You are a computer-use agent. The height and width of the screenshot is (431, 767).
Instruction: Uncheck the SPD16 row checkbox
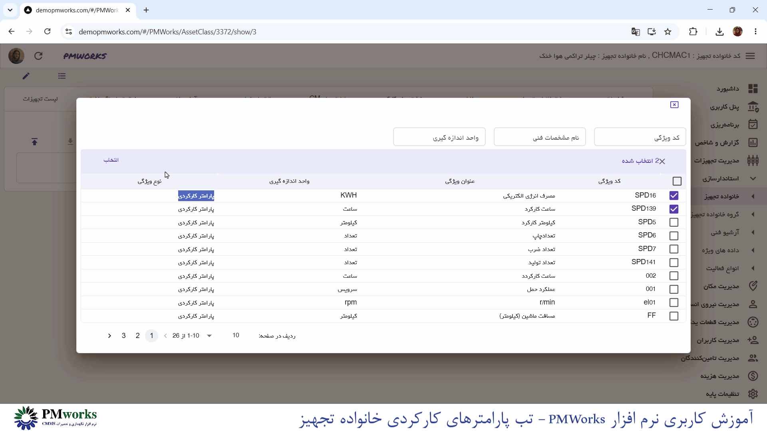coord(674,196)
